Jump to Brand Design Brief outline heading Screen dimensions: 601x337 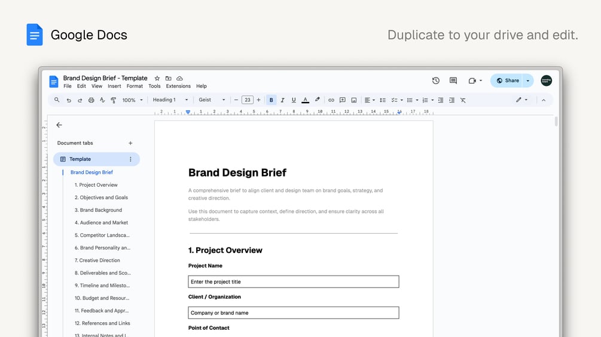click(91, 172)
